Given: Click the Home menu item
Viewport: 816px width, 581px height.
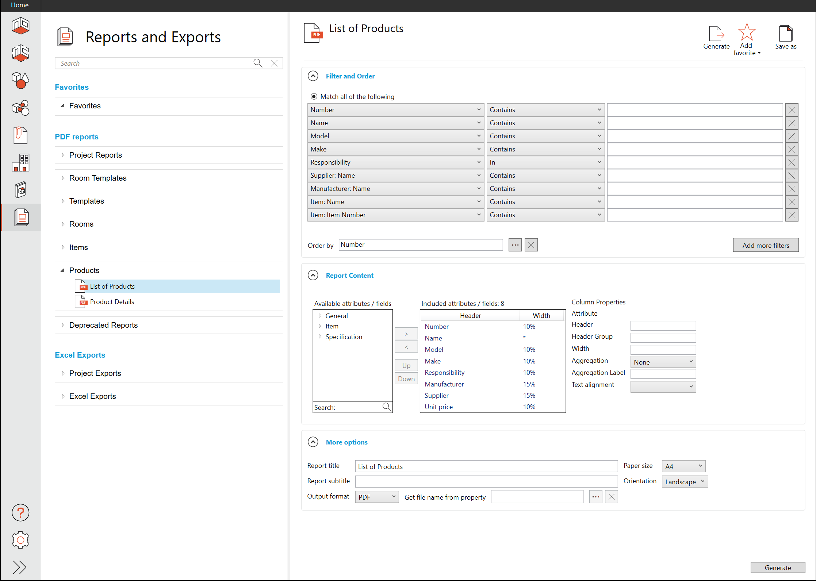Looking at the screenshot, I should click(20, 5).
